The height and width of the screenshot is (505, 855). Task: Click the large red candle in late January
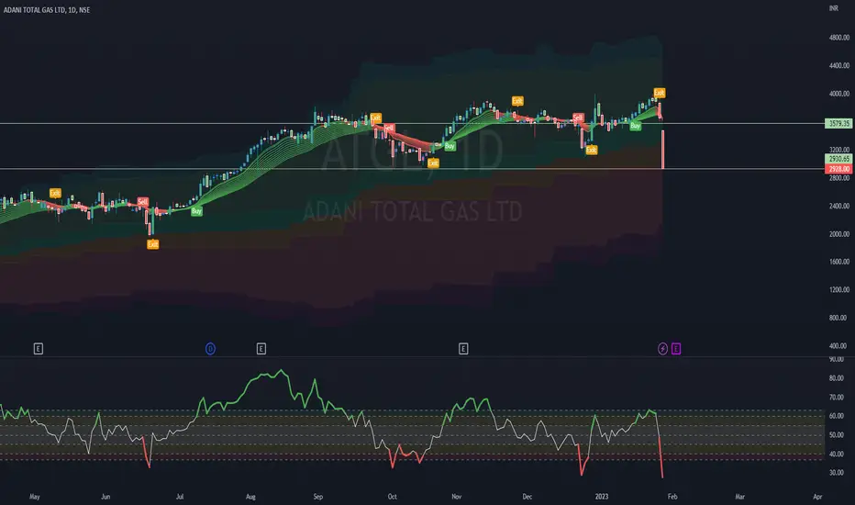point(663,149)
